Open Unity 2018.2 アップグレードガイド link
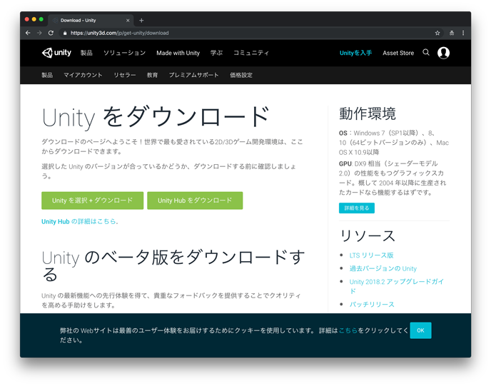 click(396, 286)
